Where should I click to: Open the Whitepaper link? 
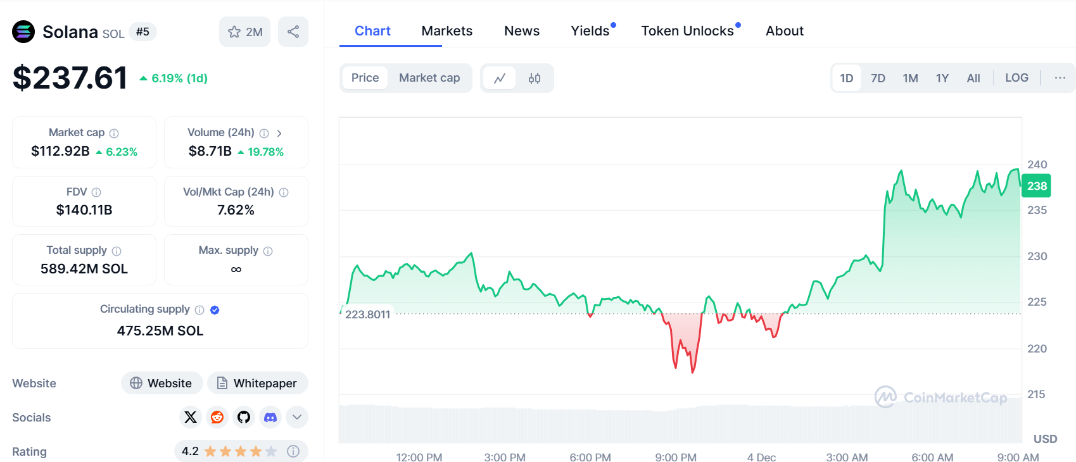click(x=258, y=383)
